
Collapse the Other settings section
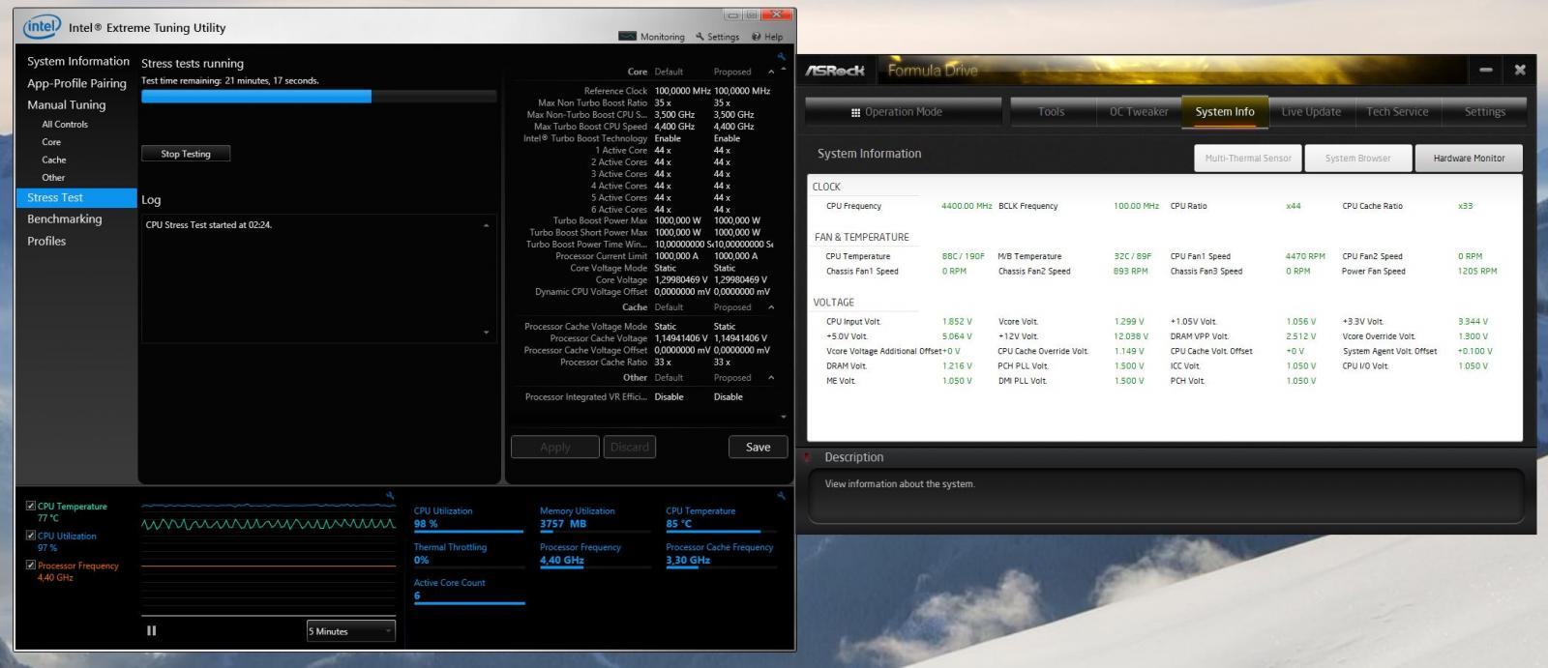(771, 378)
